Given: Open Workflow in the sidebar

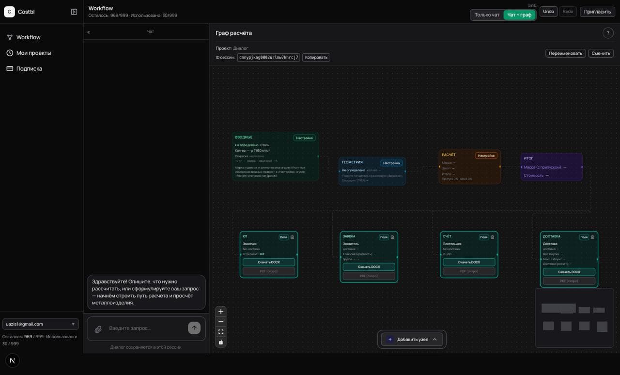Looking at the screenshot, I should pos(41,37).
